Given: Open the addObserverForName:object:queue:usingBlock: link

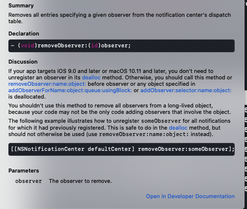Looking at the screenshot, I should 70,90.
